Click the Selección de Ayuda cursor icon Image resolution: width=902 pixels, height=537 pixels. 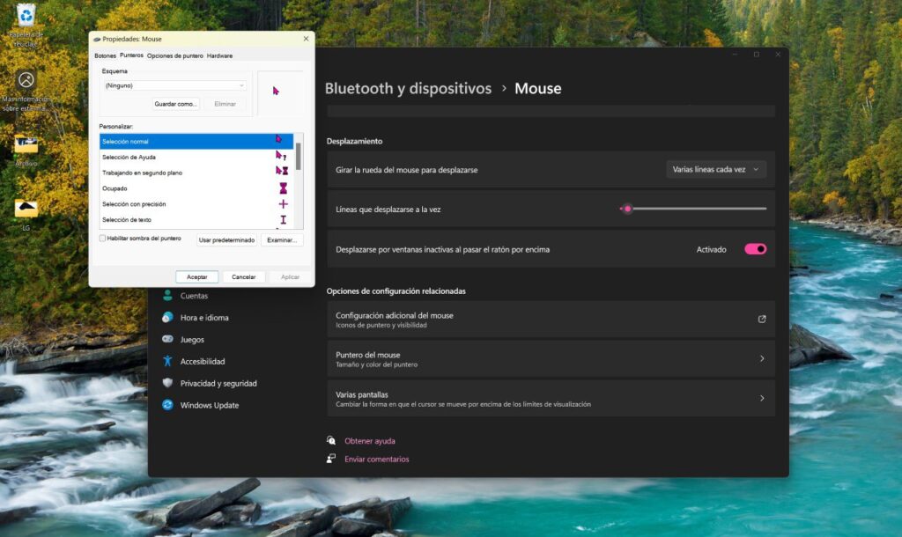[x=281, y=157]
